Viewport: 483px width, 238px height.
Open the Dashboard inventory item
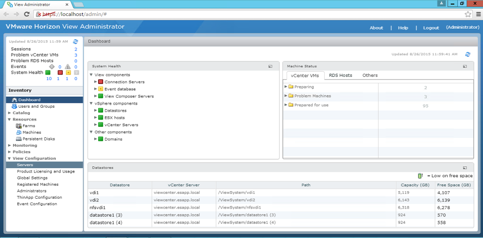pyautogui.click(x=44, y=100)
